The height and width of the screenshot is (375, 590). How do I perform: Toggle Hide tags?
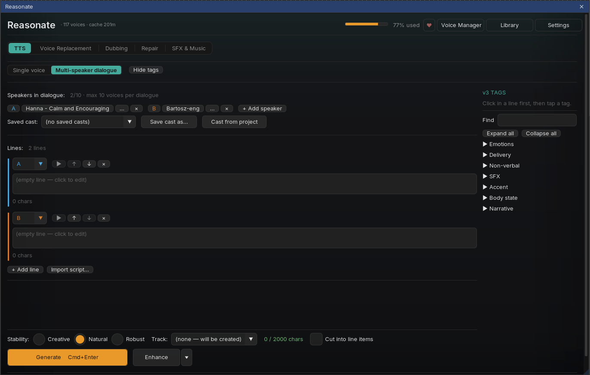click(x=146, y=70)
